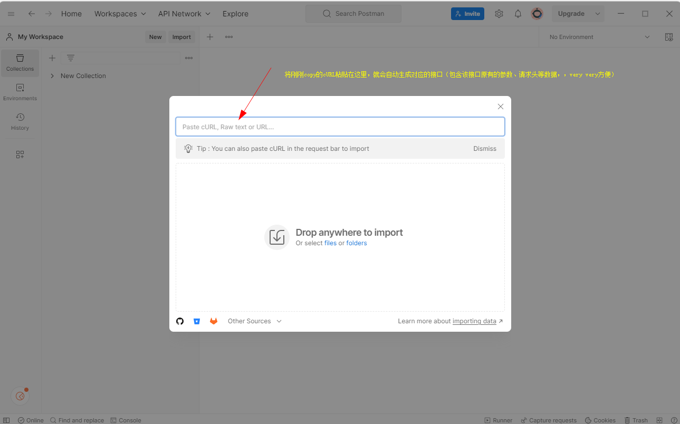This screenshot has height=424, width=680.
Task: Go to Home
Action: 71,14
